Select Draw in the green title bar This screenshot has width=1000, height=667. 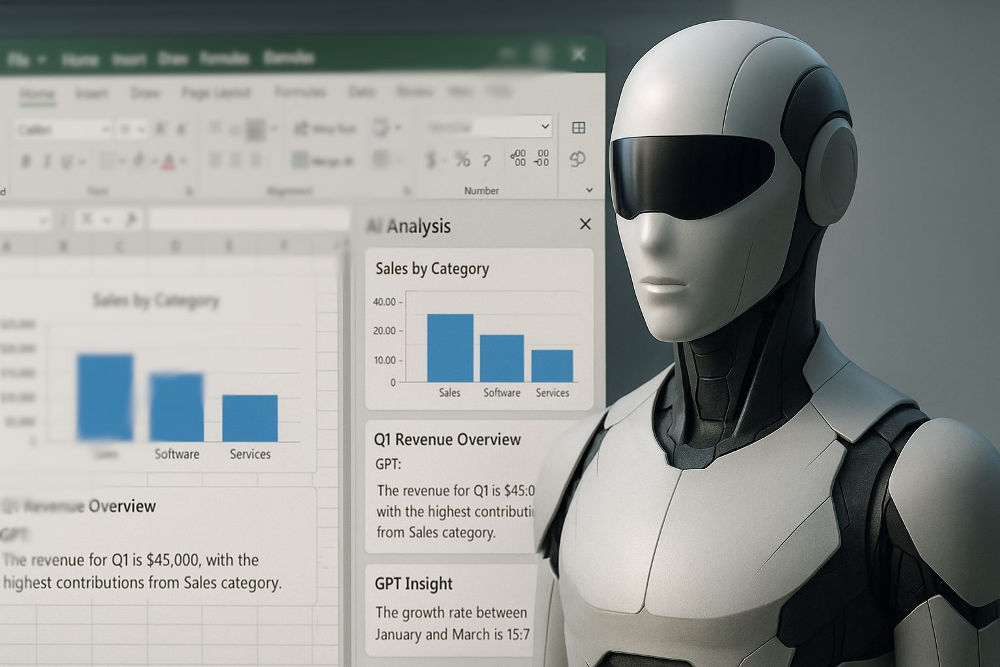coord(173,59)
